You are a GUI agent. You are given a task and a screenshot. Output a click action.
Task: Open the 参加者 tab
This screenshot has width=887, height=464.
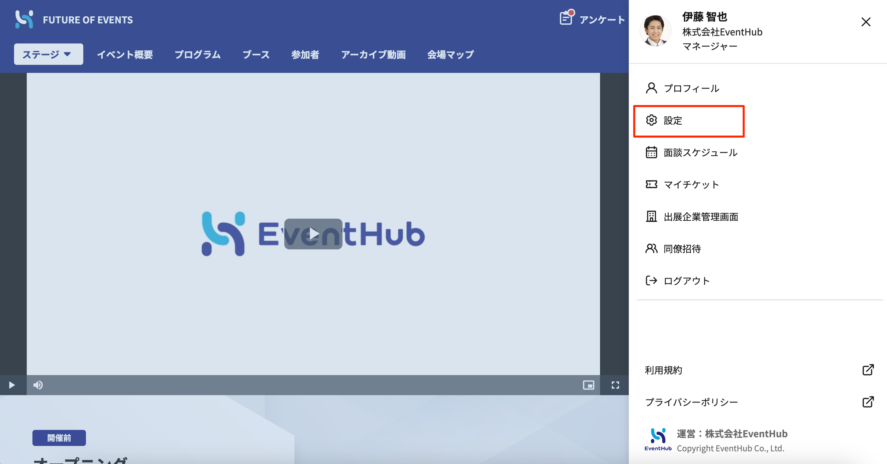point(305,54)
